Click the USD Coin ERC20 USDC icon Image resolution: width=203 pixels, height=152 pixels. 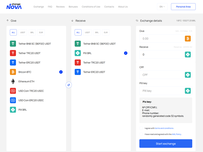coord(13,100)
